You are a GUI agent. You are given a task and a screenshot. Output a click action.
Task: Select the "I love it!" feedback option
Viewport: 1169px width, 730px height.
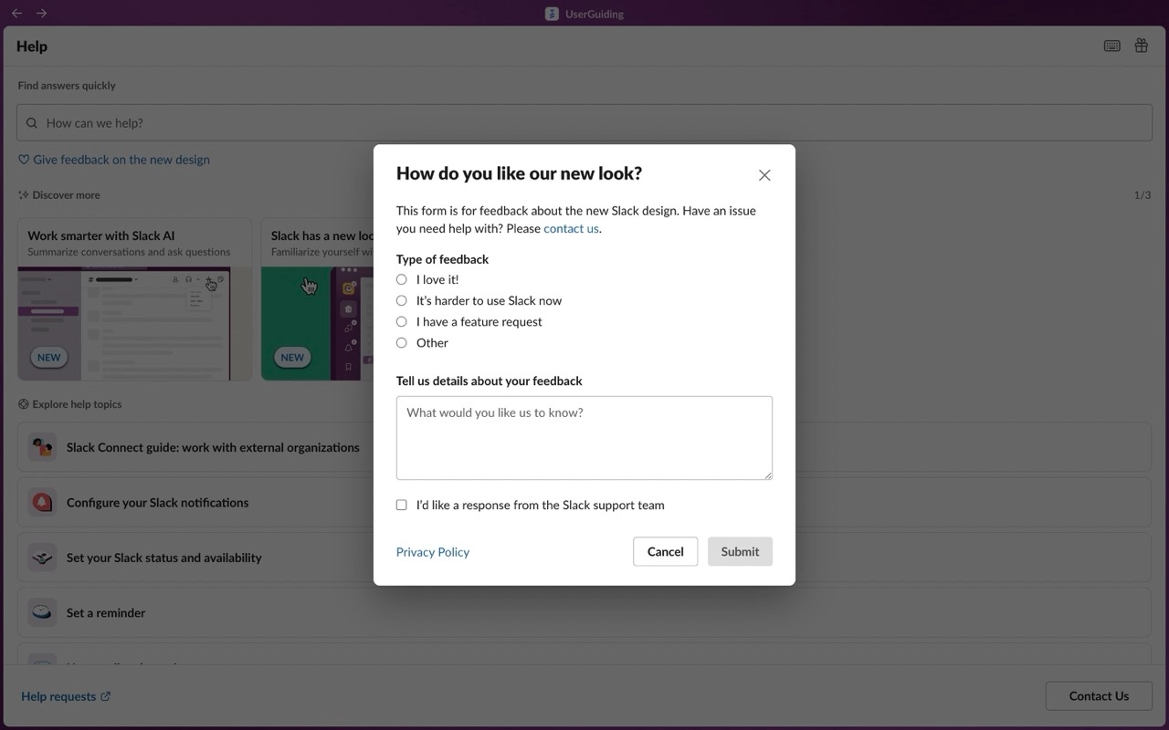click(402, 279)
